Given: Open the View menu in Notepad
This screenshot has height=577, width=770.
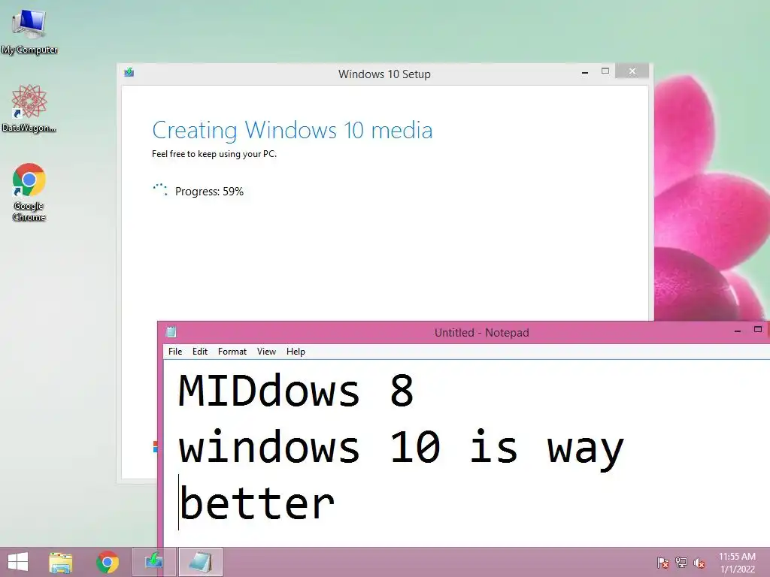Looking at the screenshot, I should [267, 352].
